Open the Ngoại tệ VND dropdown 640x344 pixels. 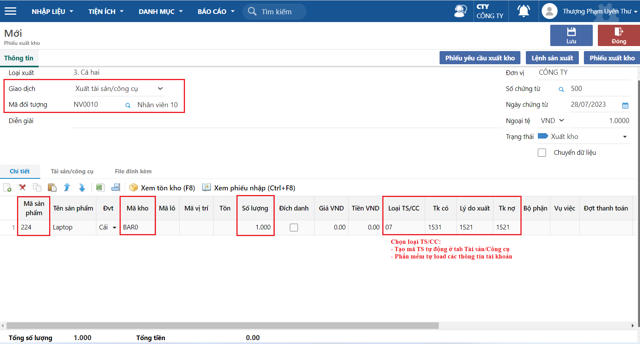tap(561, 121)
